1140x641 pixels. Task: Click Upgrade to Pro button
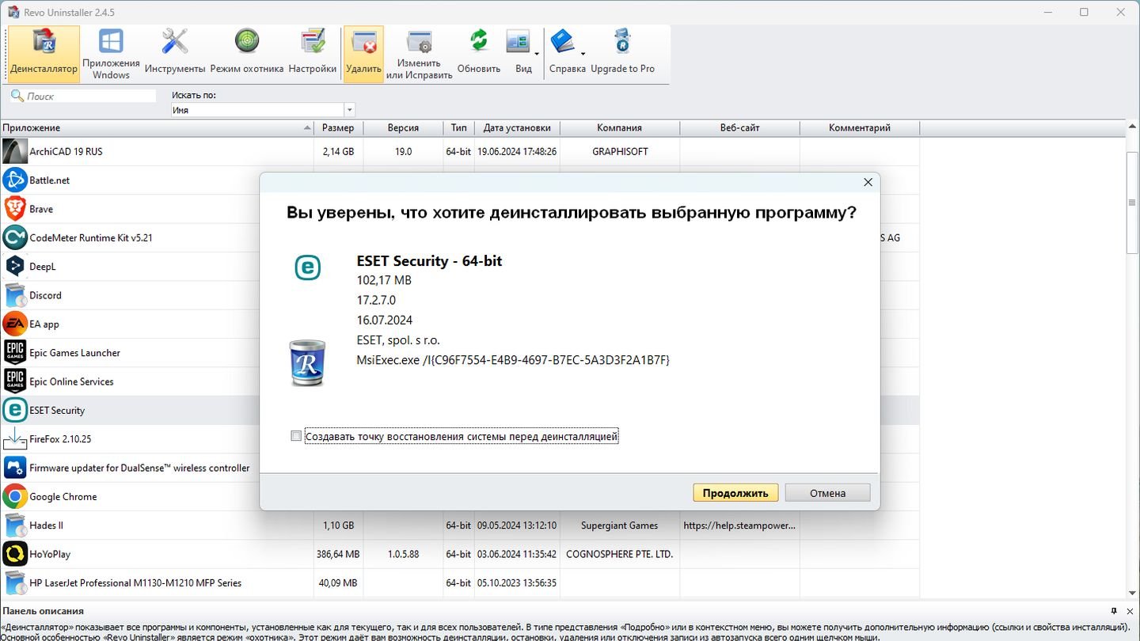click(623, 54)
